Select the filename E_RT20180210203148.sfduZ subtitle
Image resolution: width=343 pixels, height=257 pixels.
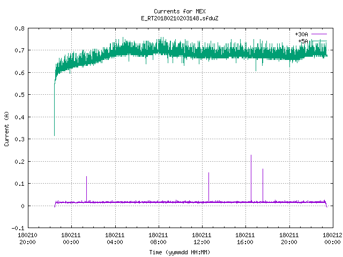click(180, 18)
